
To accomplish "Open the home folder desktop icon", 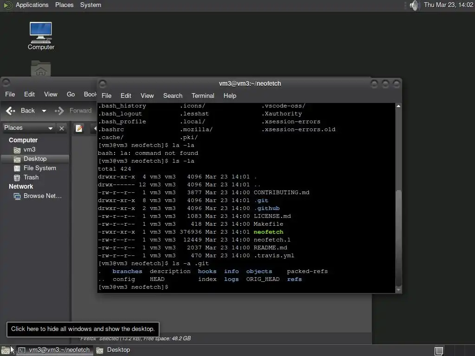I will [41, 69].
